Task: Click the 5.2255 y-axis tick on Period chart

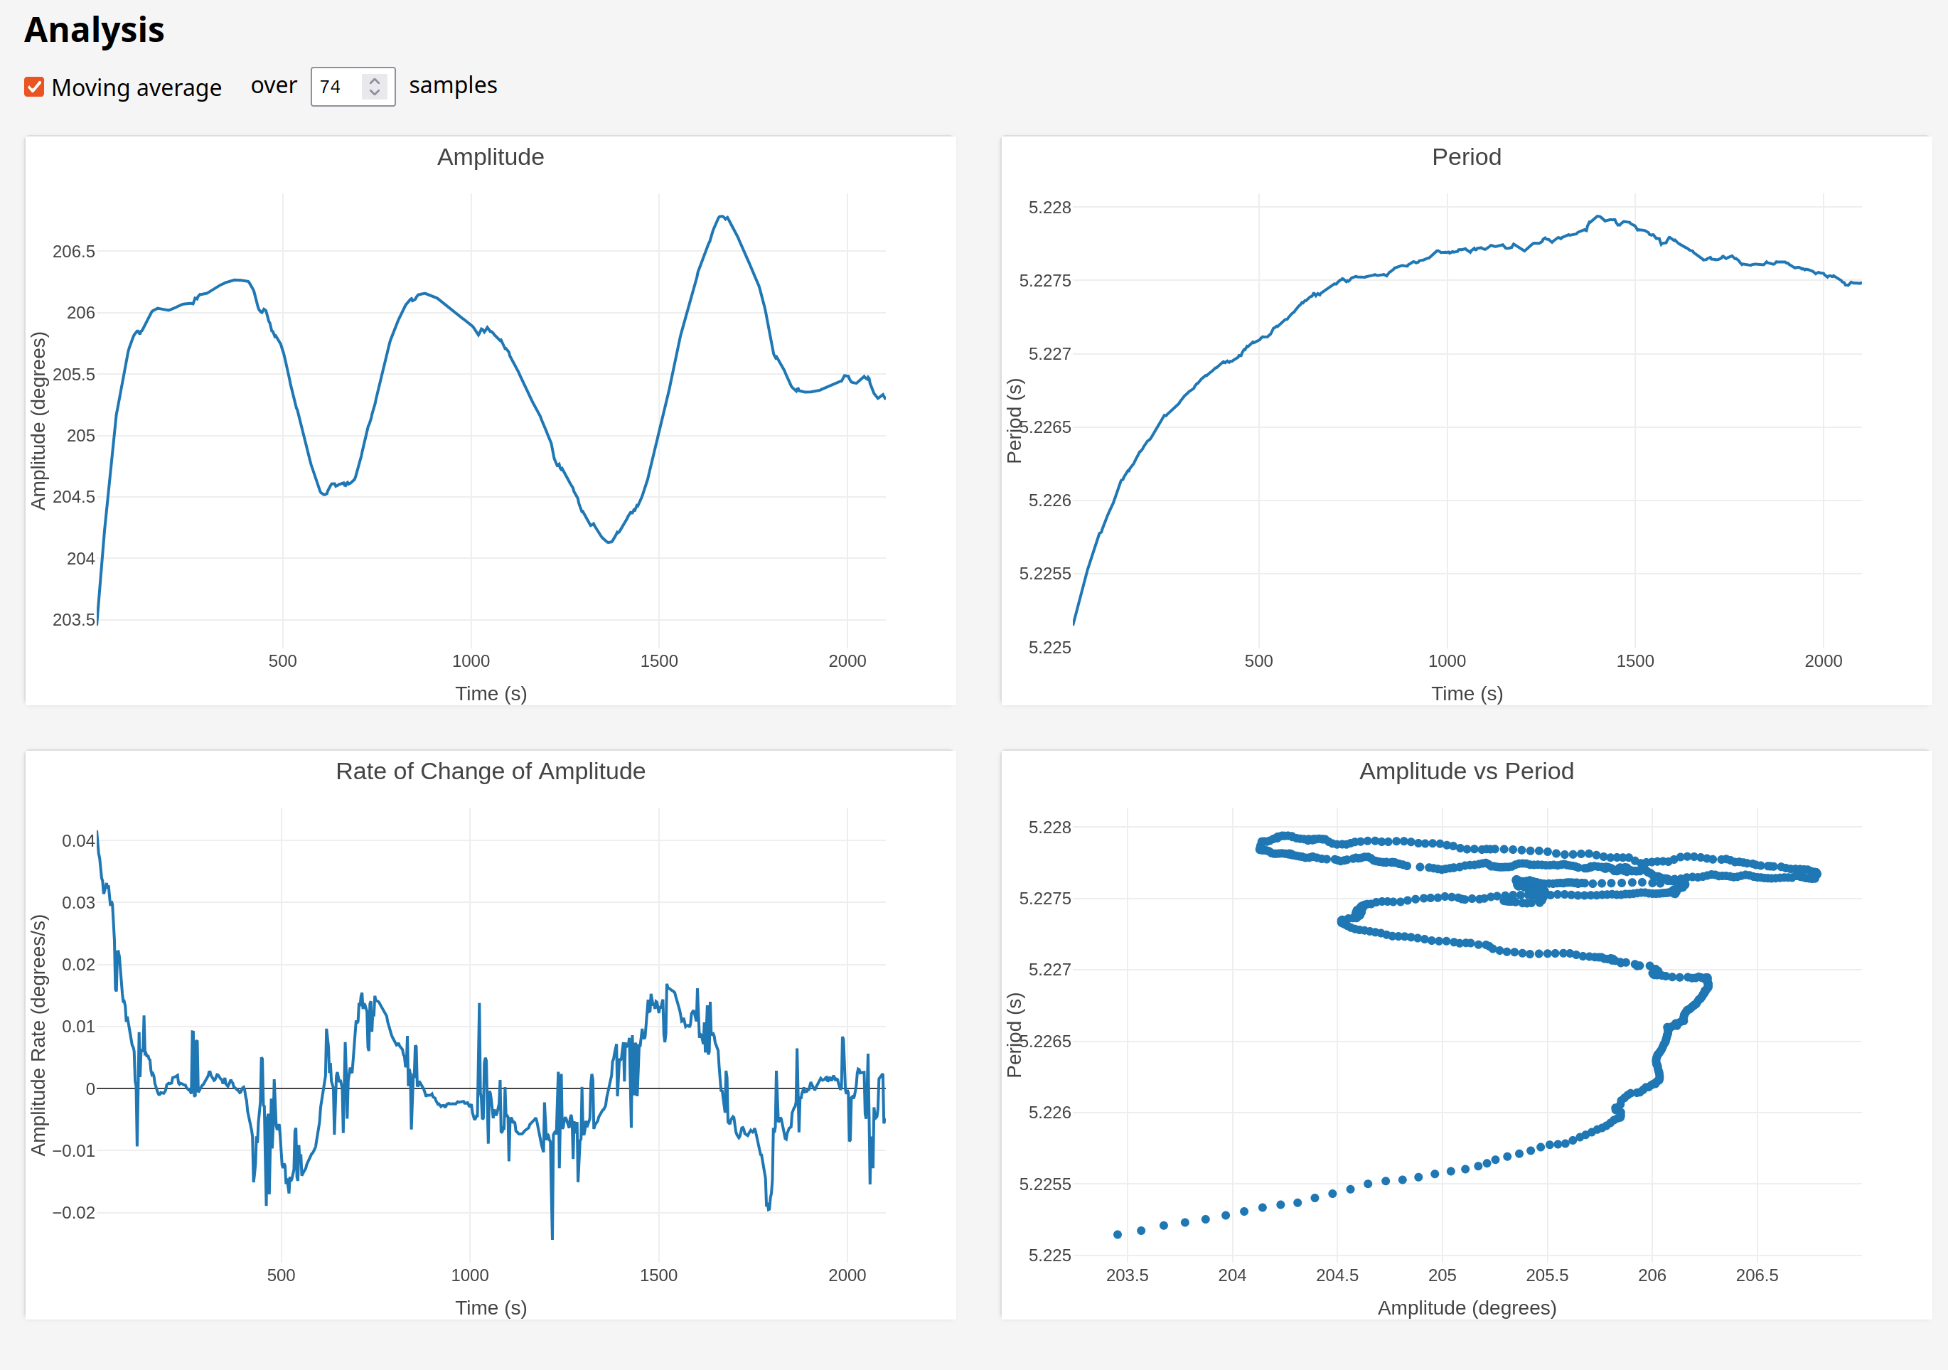Action: (x=1044, y=574)
